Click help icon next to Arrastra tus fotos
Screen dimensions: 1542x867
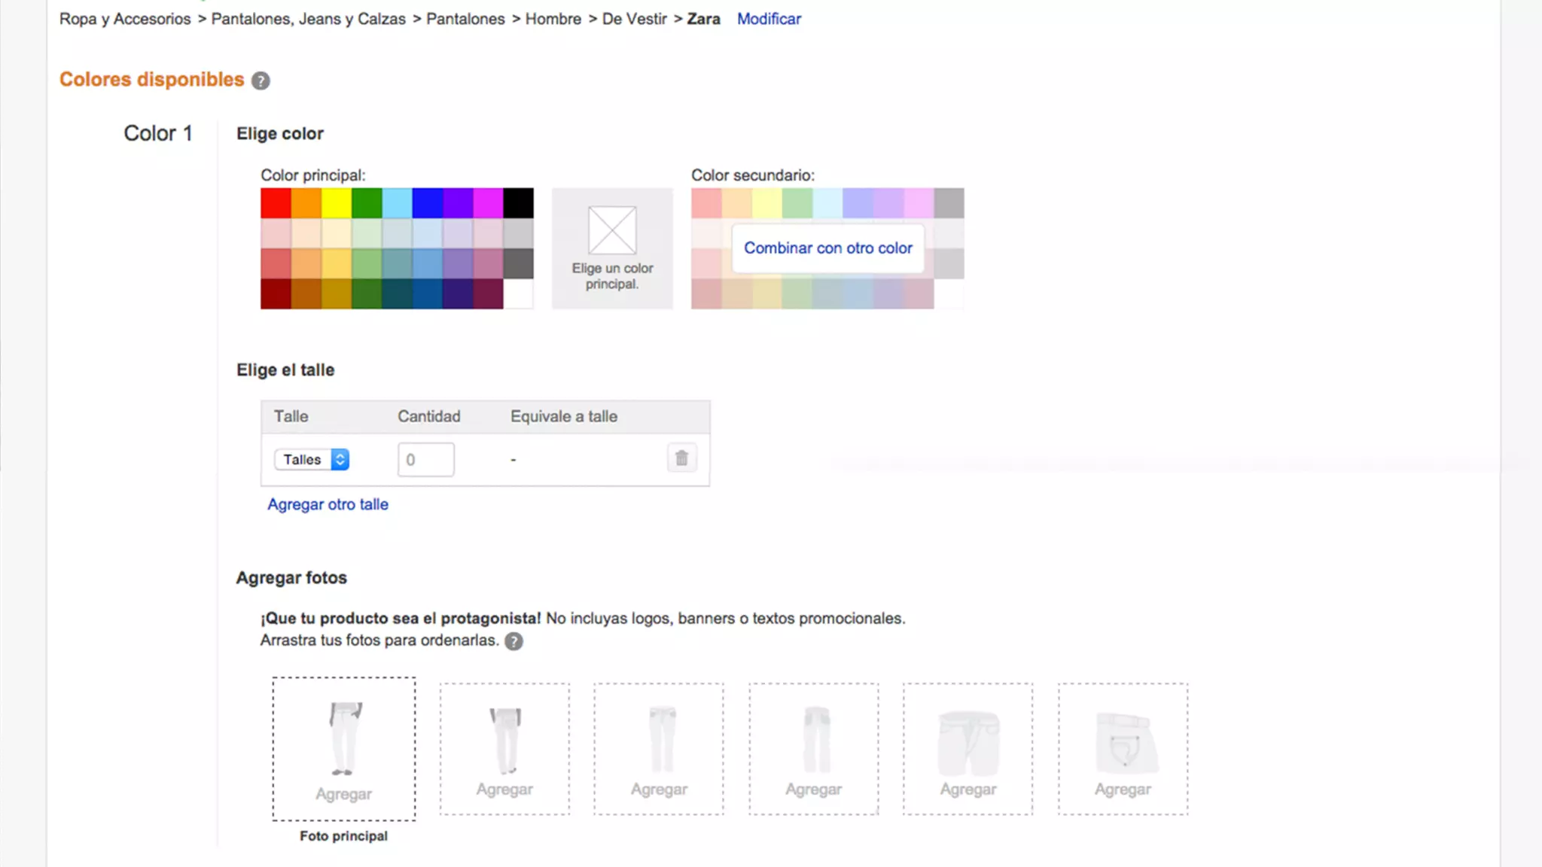pyautogui.click(x=513, y=641)
